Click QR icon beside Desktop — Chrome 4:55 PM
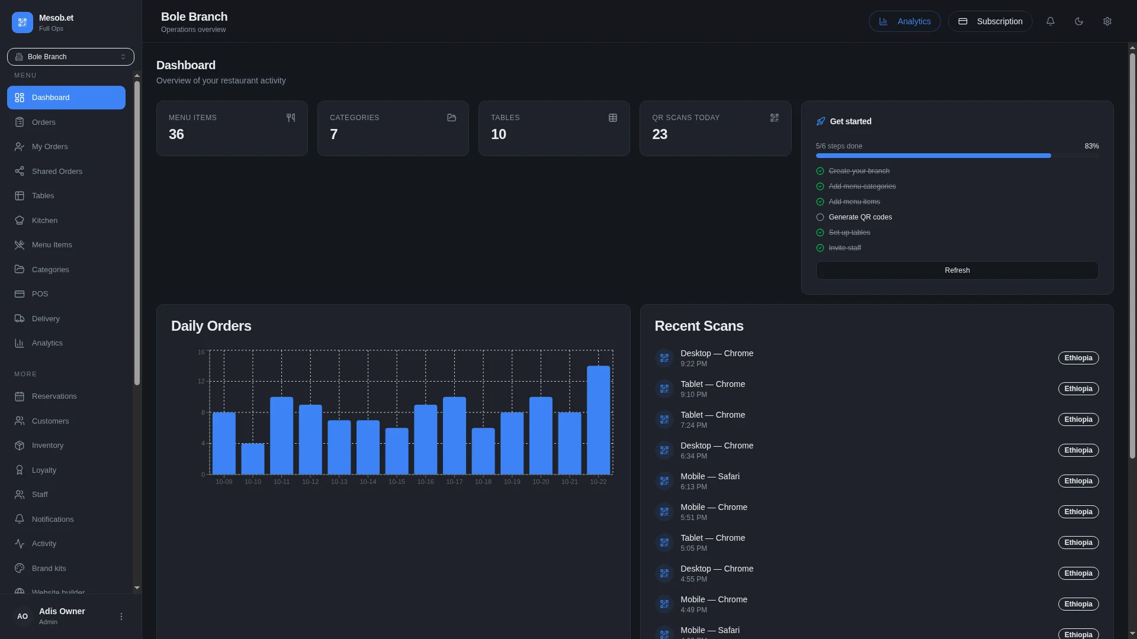The width and height of the screenshot is (1137, 639). click(664, 573)
